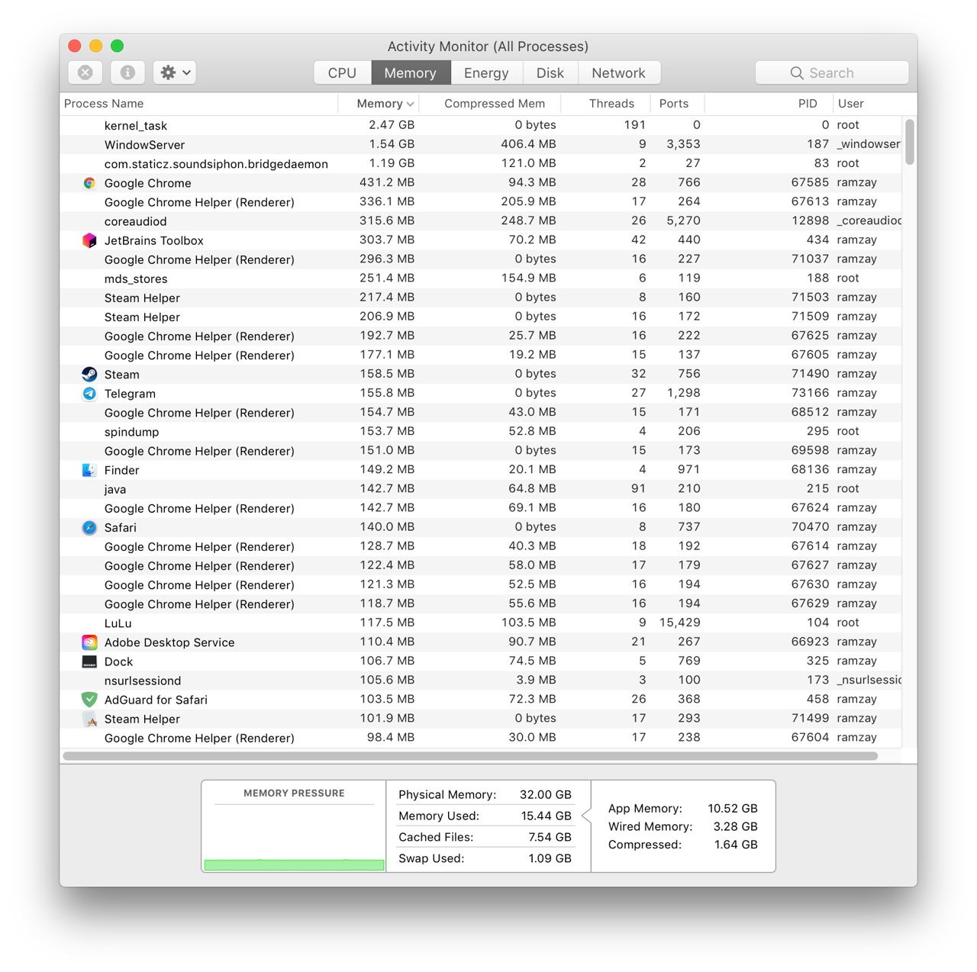Sort by the Process Name column header

click(198, 104)
